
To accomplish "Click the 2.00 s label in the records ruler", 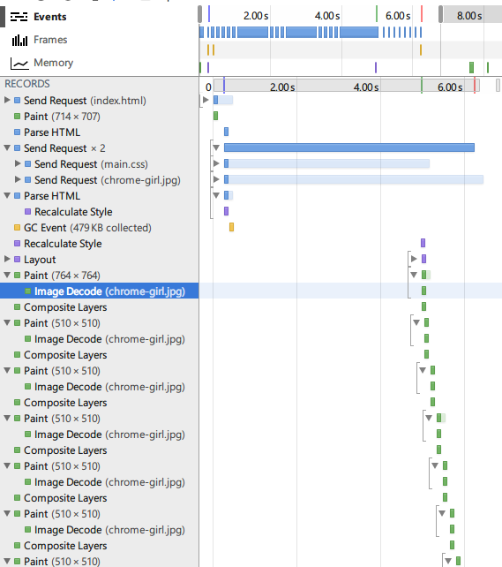I will tap(282, 87).
